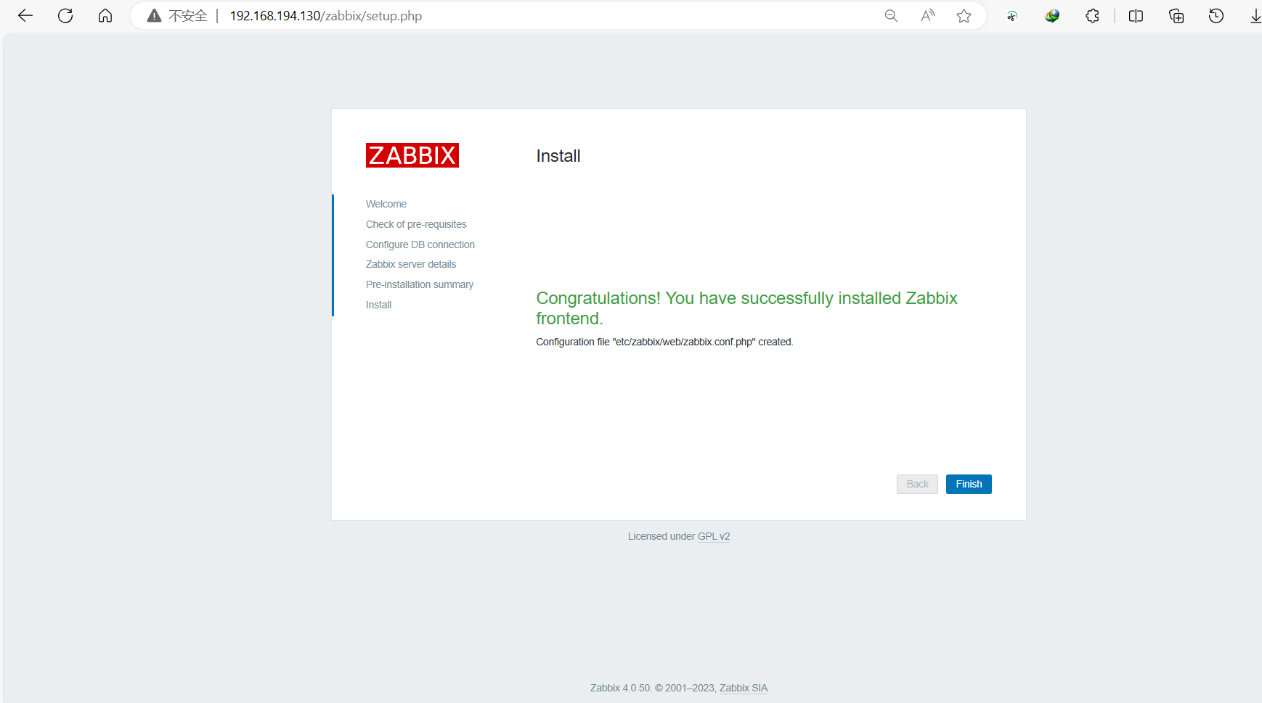The image size is (1262, 703).
Task: Select Pre-installation summary step
Action: [420, 284]
